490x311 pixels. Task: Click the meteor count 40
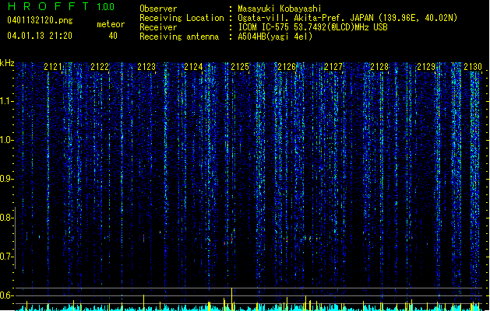click(x=113, y=36)
